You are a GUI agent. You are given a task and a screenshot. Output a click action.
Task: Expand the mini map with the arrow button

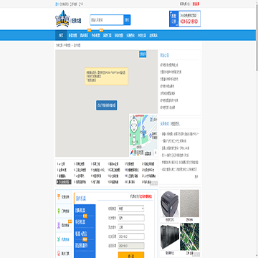pyautogui.click(x=156, y=152)
